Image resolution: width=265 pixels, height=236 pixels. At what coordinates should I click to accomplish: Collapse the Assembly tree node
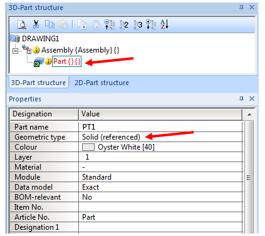pos(15,51)
